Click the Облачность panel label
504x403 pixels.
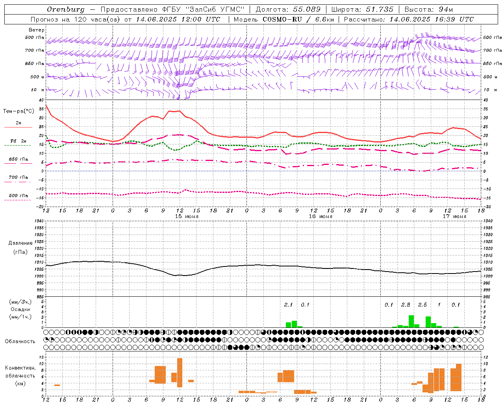click(x=20, y=342)
